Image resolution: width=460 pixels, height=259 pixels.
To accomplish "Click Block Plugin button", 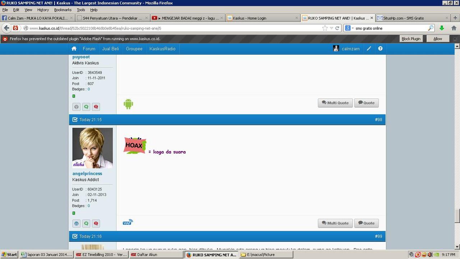I will click(x=411, y=39).
